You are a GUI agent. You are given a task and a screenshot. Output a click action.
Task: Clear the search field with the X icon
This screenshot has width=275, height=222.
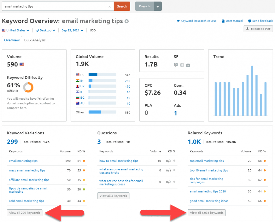pyautogui.click(x=110, y=6)
